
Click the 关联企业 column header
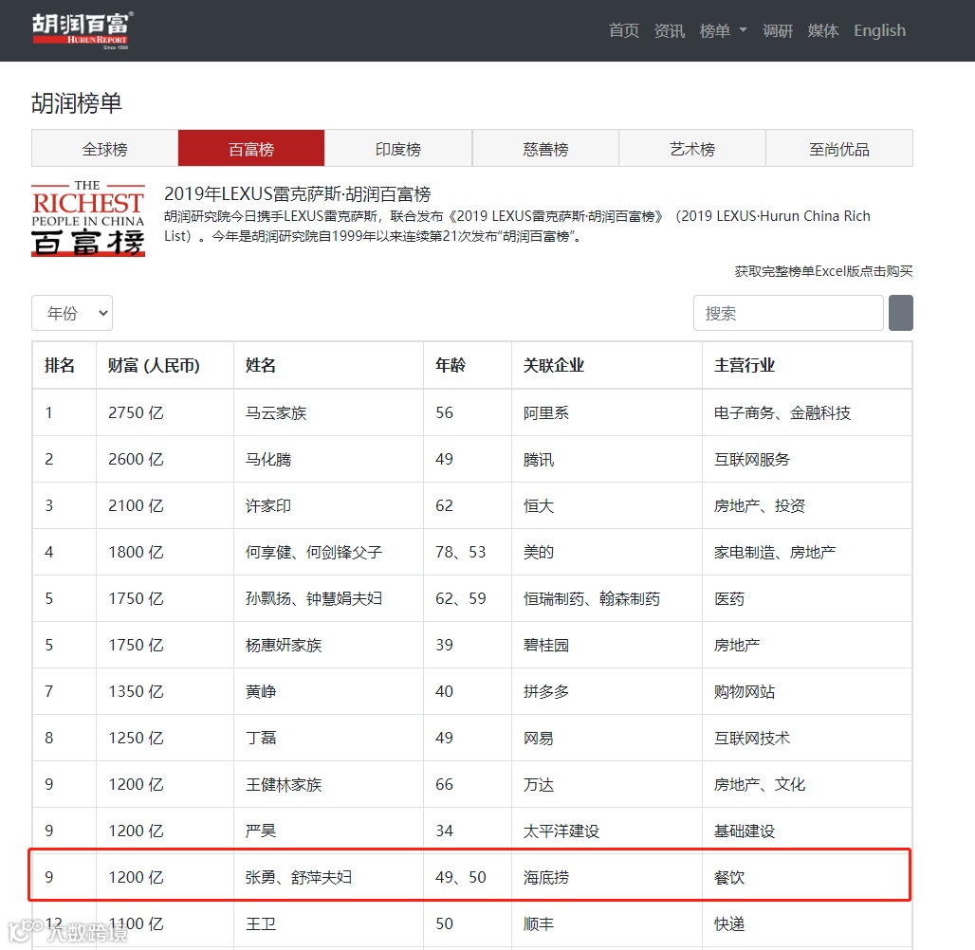(553, 365)
